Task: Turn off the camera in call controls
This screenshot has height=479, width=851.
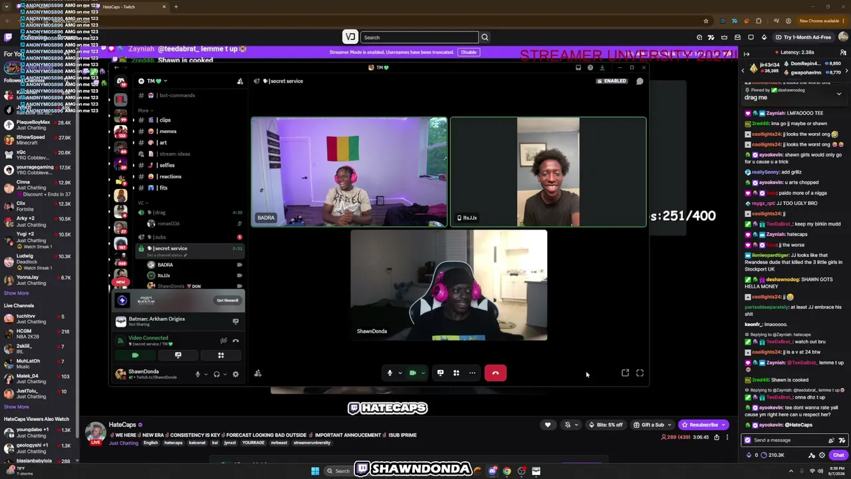Action: [413, 373]
